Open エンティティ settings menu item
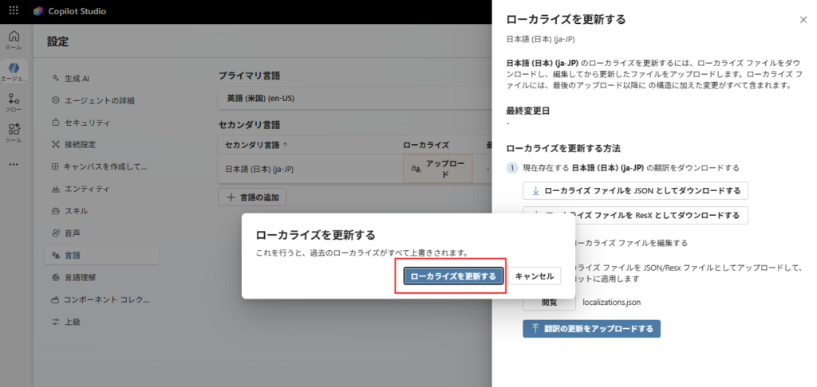817x387 pixels. [x=87, y=190]
